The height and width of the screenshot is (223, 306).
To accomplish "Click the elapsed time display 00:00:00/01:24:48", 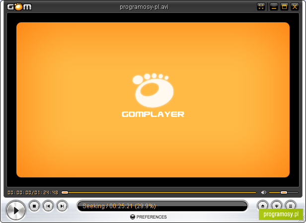I will point(33,193).
